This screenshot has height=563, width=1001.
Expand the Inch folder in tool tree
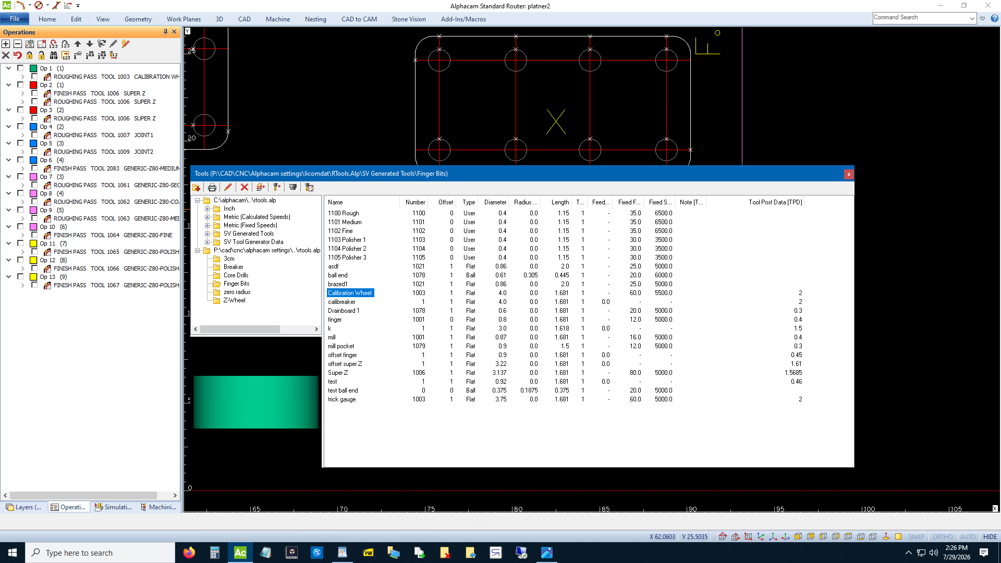coord(207,209)
